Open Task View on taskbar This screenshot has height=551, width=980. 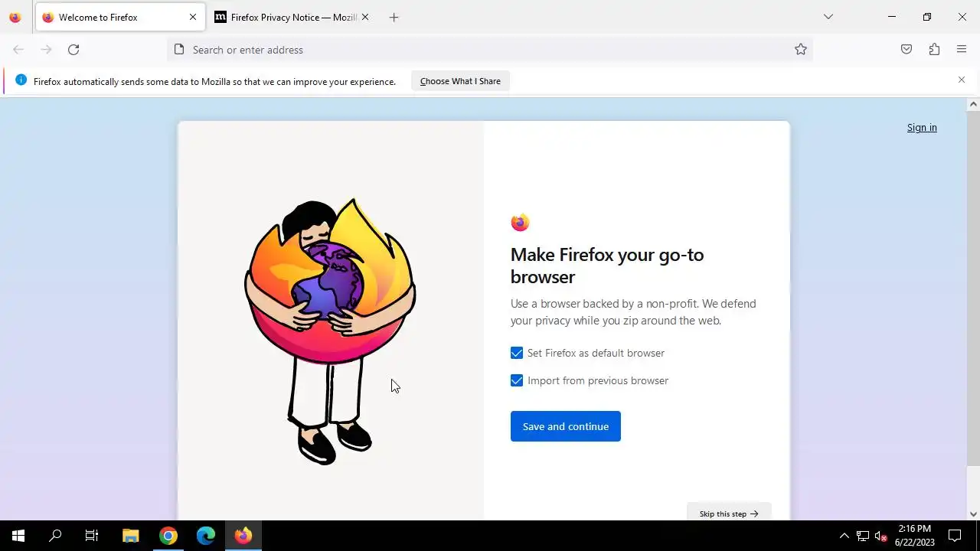click(92, 536)
